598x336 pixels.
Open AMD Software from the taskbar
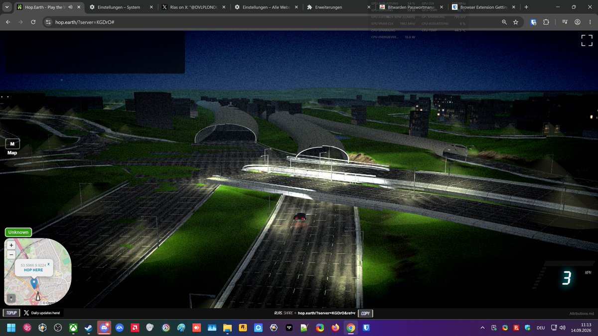(x=135, y=328)
